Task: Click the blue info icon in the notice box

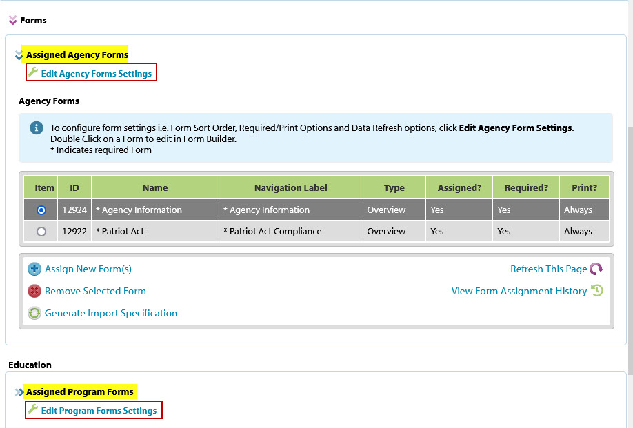Action: [x=37, y=128]
